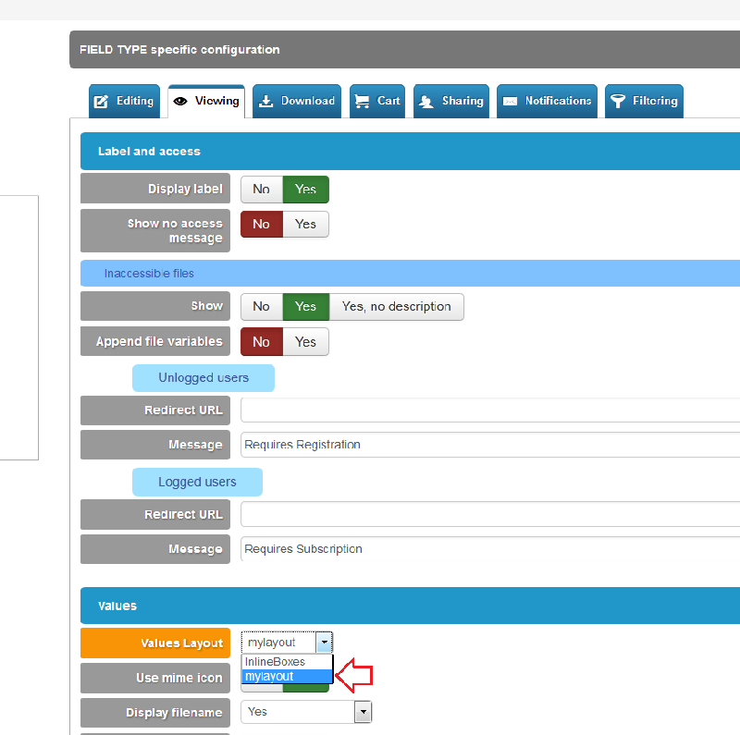Choose 'Yes, no description' for Show
This screenshot has height=735, width=740.
click(396, 307)
